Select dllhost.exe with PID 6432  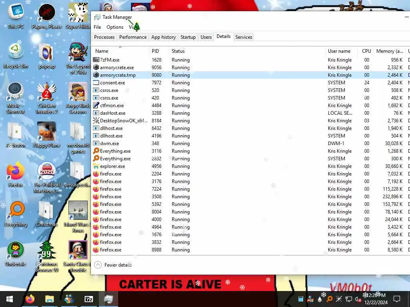point(250,128)
